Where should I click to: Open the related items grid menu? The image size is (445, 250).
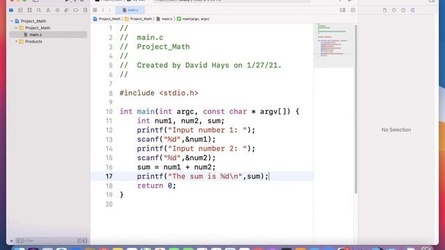95,10
